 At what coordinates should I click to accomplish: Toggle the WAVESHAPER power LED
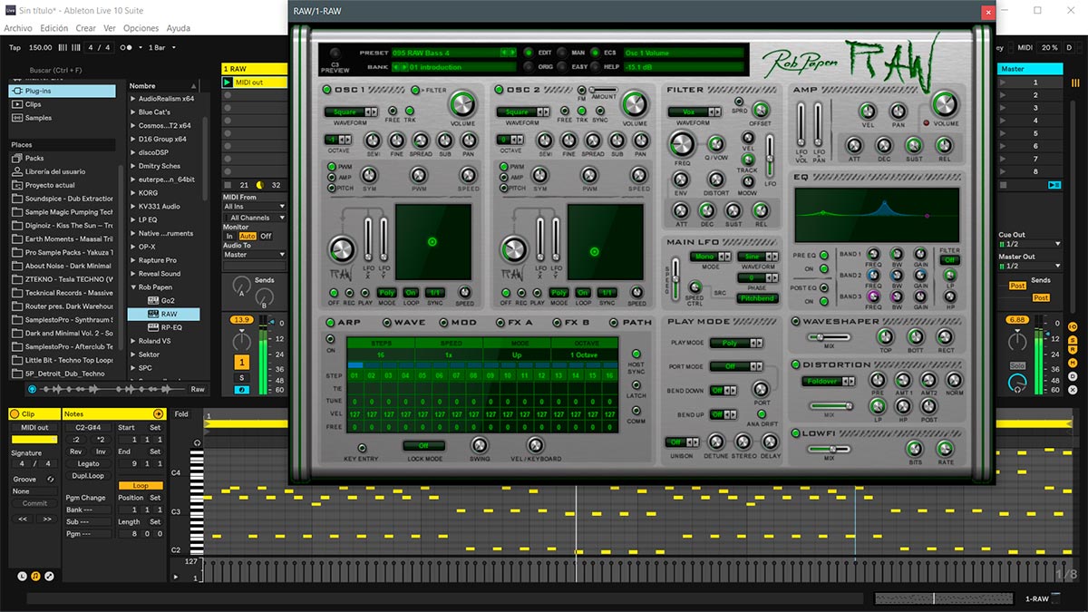pos(796,322)
